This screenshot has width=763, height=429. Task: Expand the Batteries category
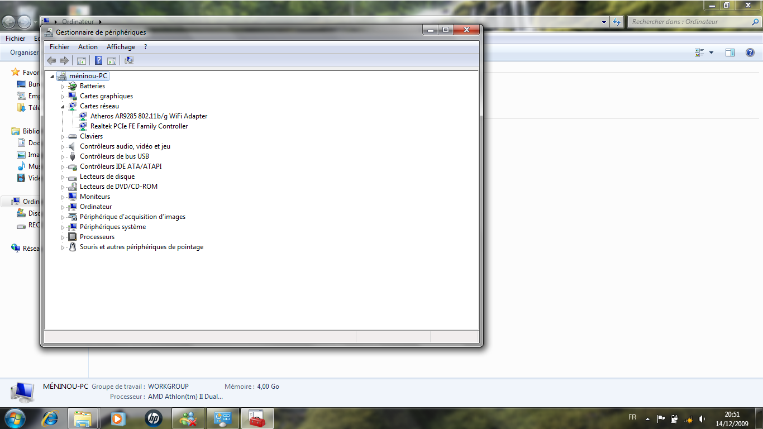coord(63,87)
